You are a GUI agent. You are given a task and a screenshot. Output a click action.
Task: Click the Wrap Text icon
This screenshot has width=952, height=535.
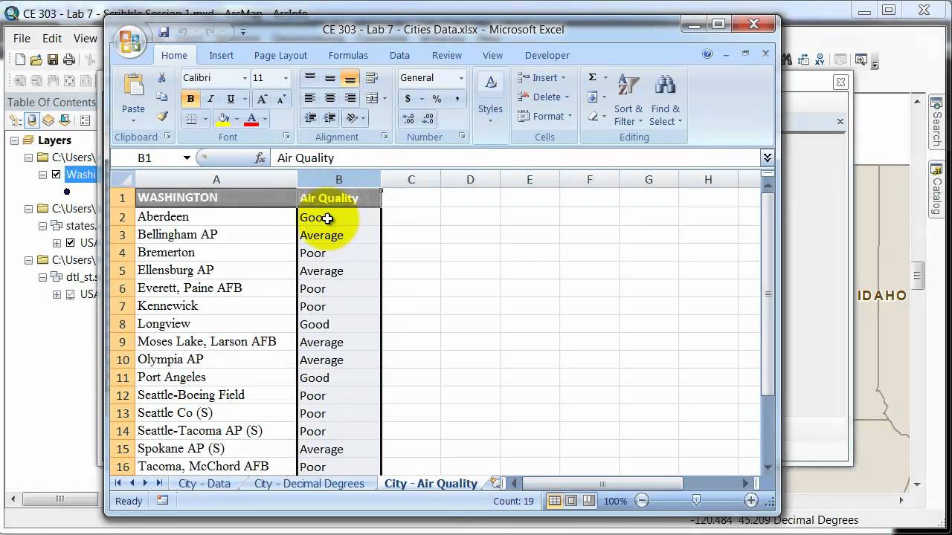click(373, 78)
